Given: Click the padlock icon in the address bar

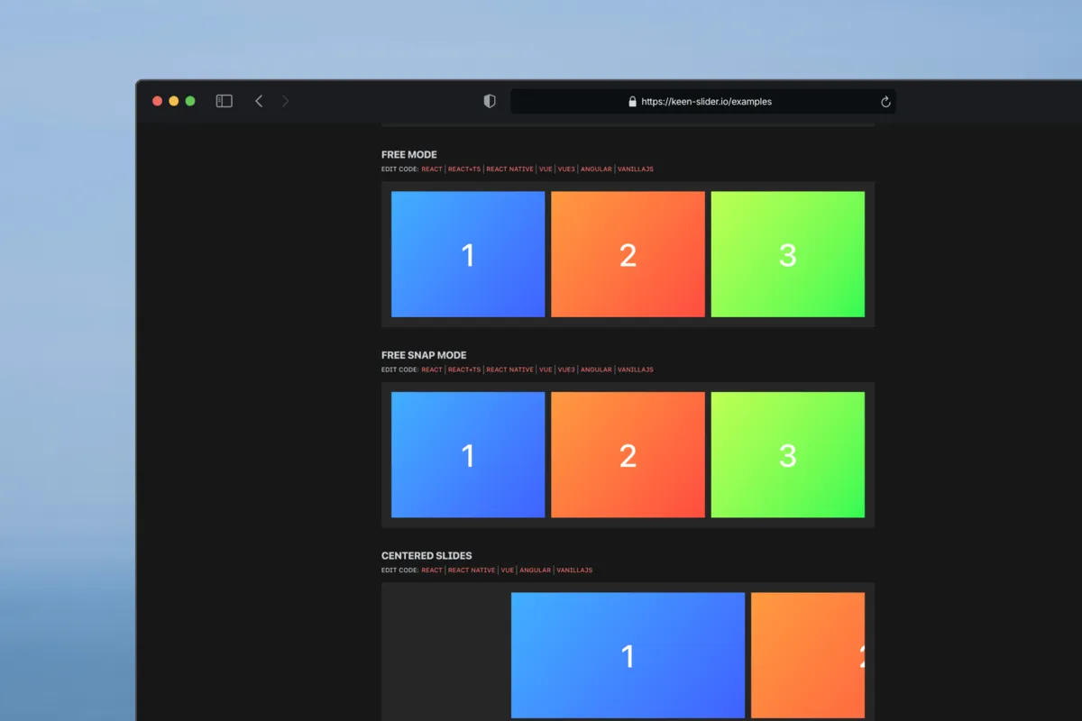Looking at the screenshot, I should point(633,102).
